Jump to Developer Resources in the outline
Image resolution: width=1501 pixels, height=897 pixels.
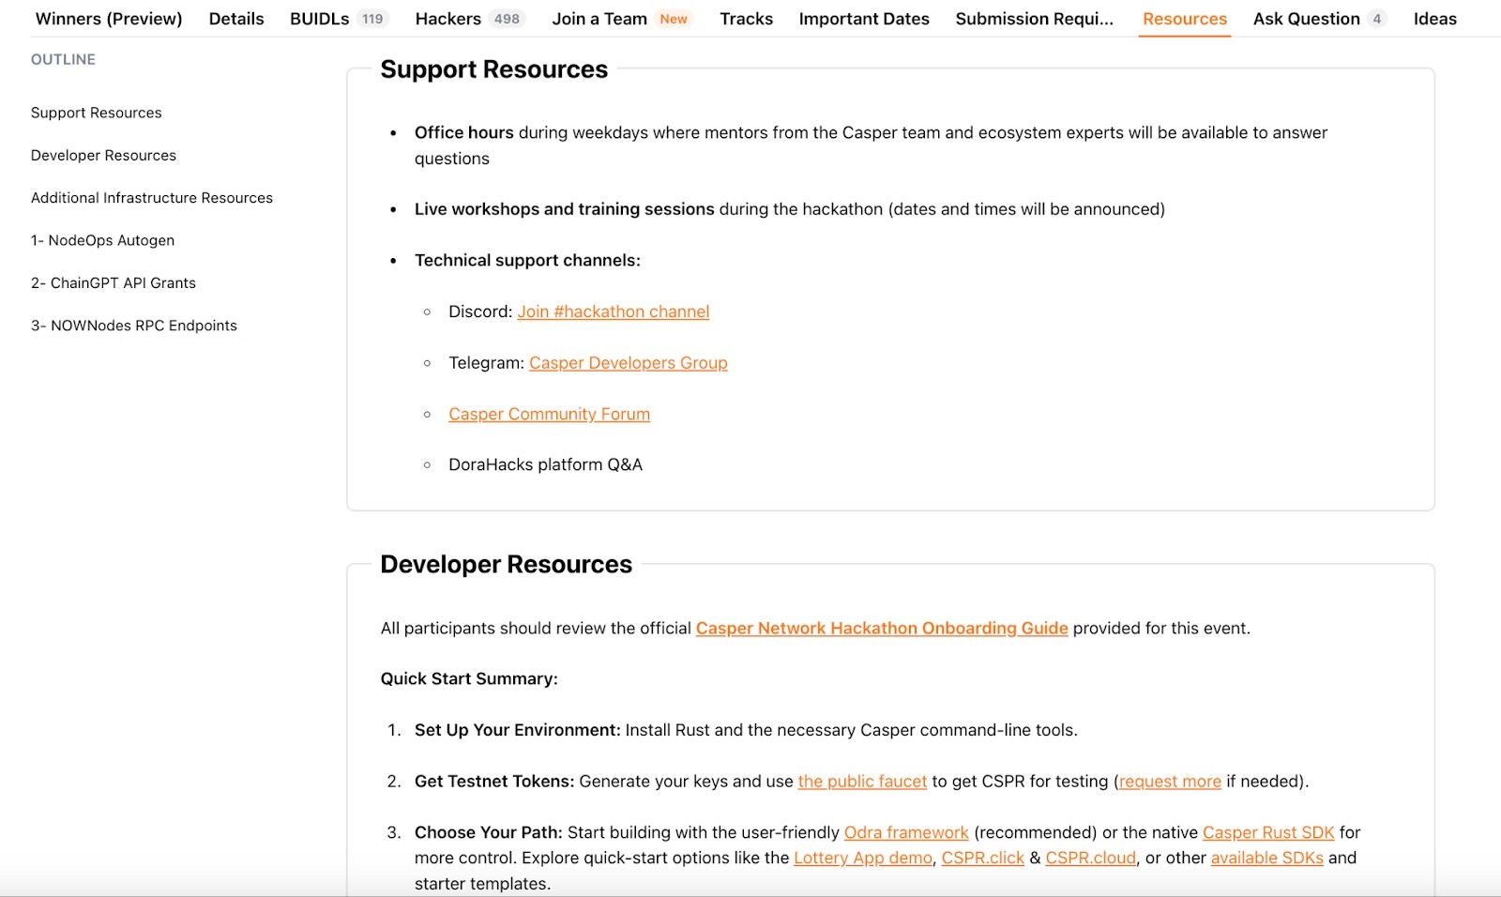[103, 156]
